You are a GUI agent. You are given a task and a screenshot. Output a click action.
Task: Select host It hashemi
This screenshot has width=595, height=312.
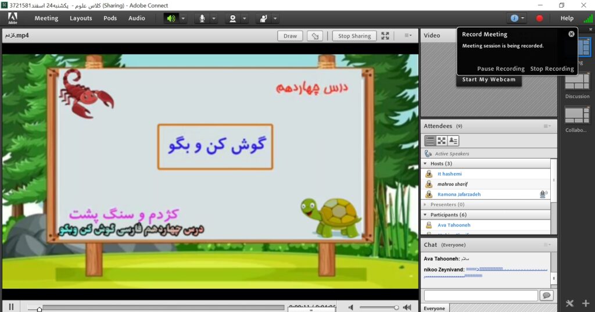pos(486,174)
